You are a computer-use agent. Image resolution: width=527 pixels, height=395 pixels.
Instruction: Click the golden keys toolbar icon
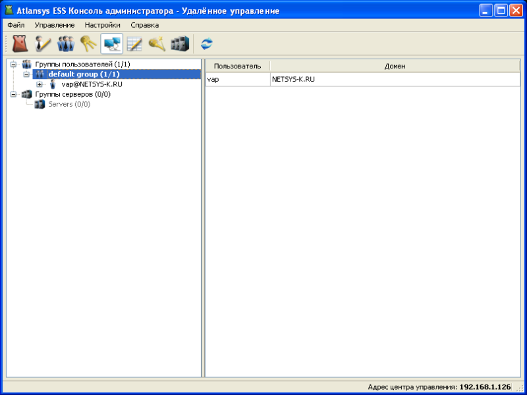[88, 43]
